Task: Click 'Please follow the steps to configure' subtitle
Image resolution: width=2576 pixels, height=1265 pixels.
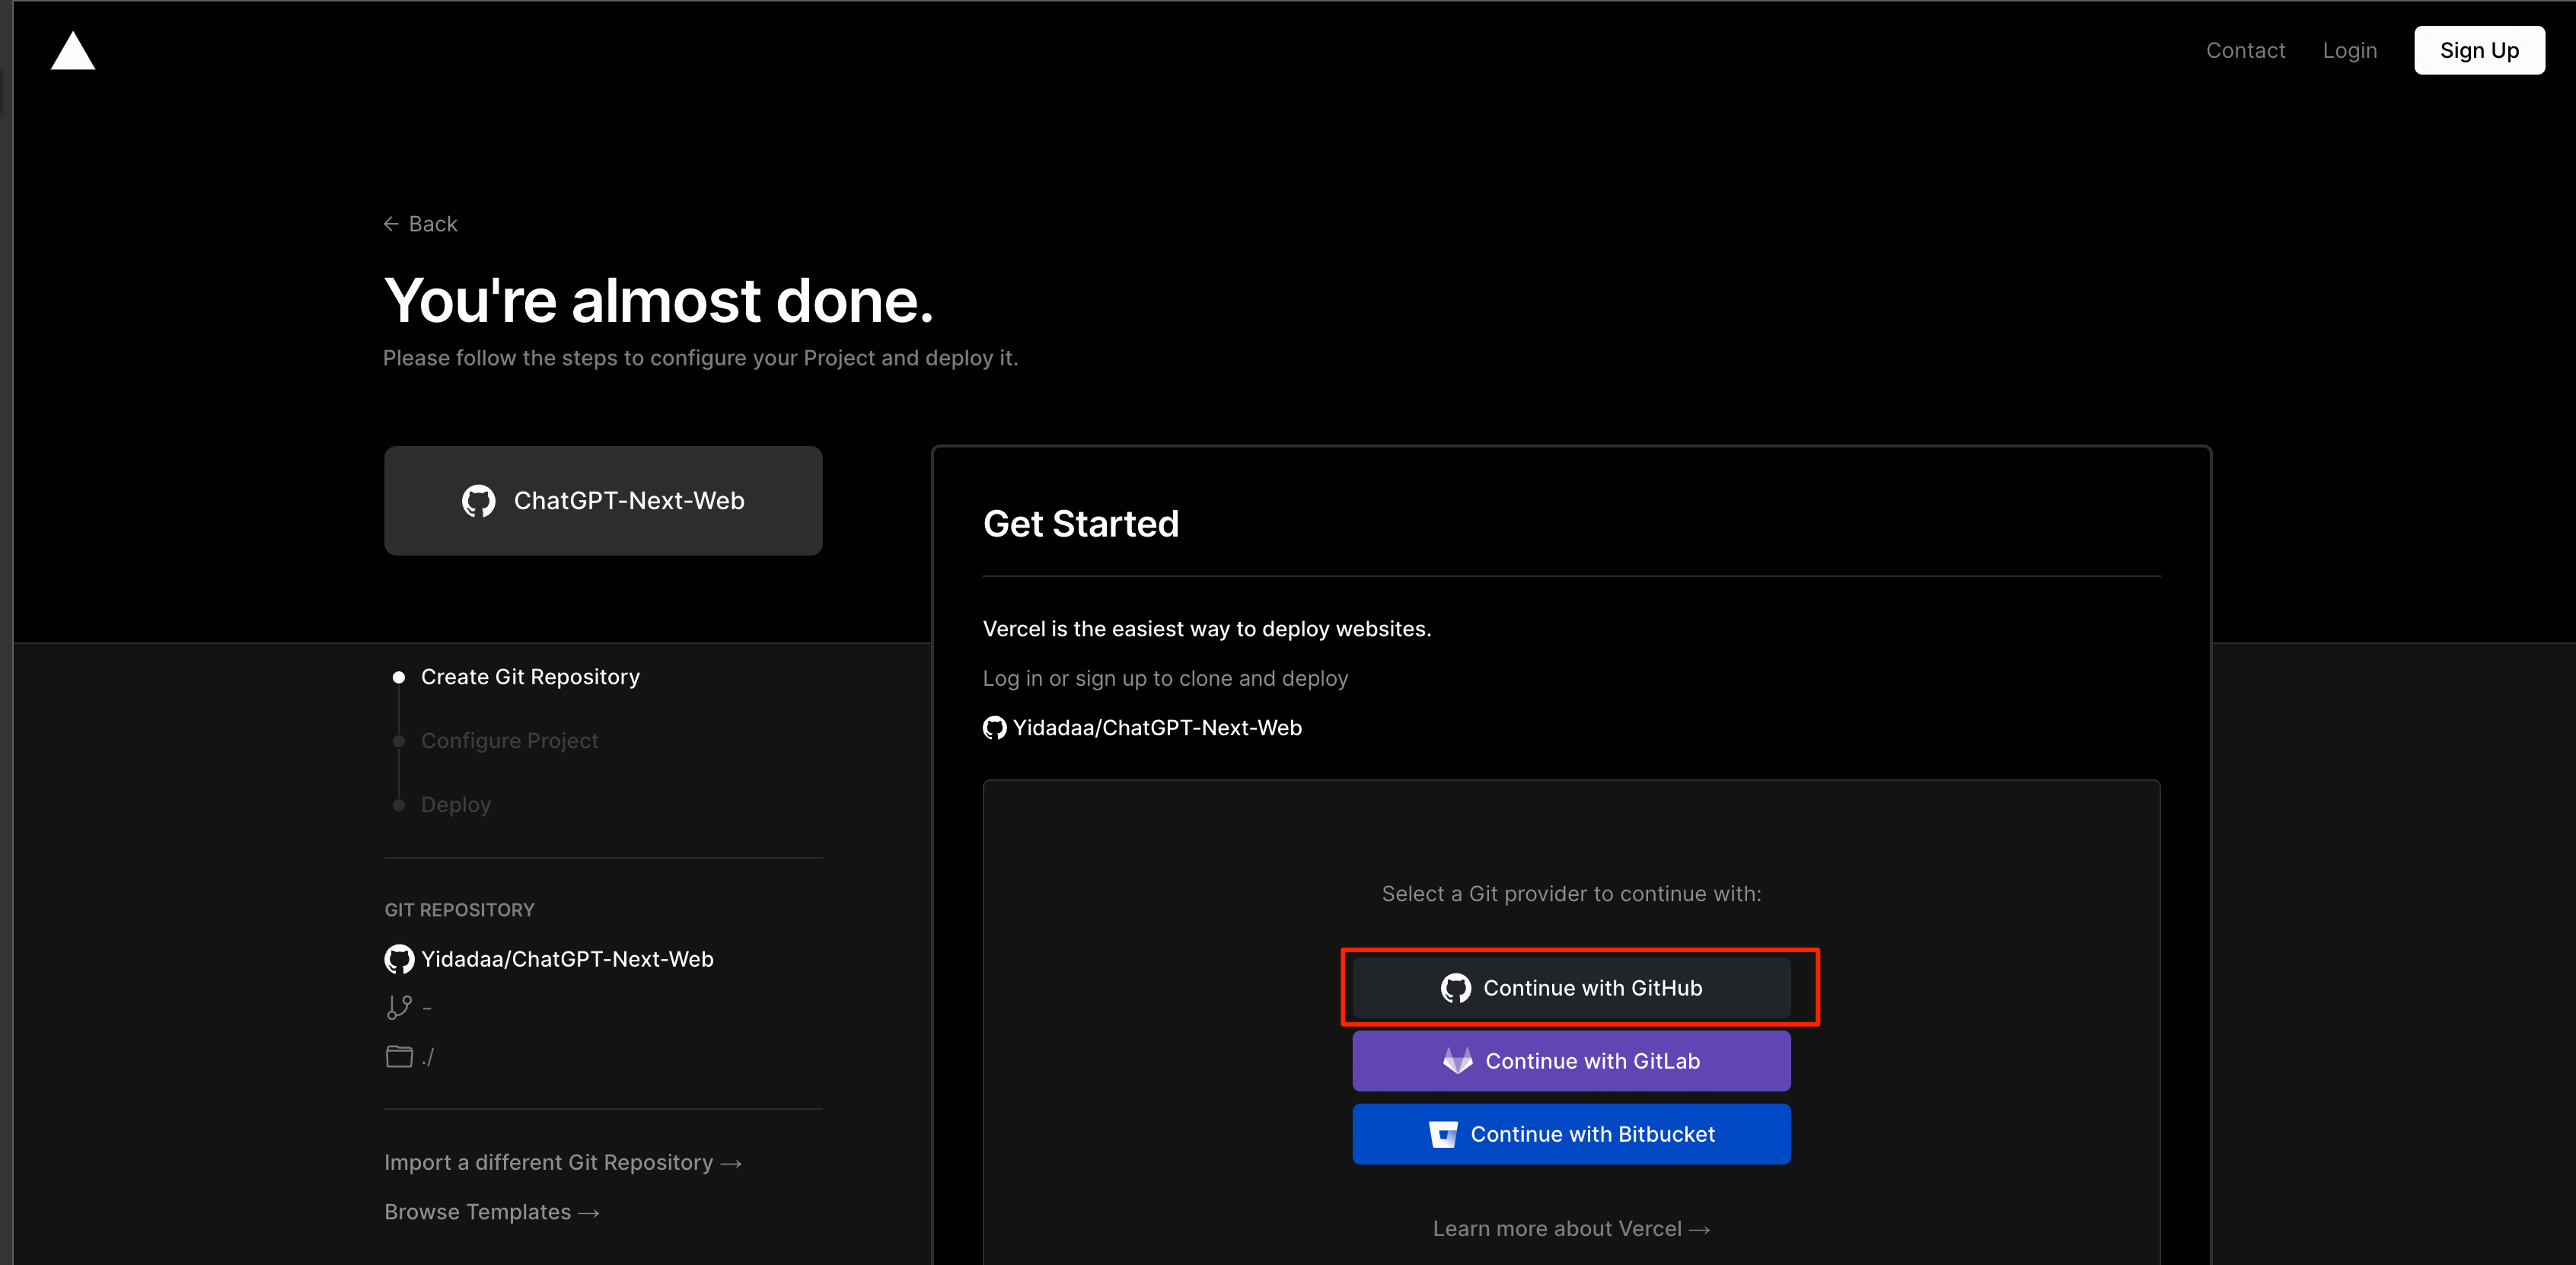Action: pyautogui.click(x=700, y=358)
